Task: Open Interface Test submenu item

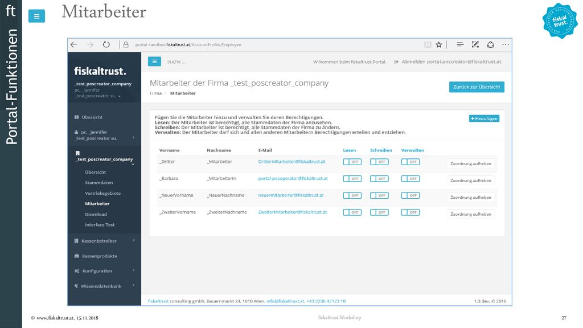Action: click(100, 225)
